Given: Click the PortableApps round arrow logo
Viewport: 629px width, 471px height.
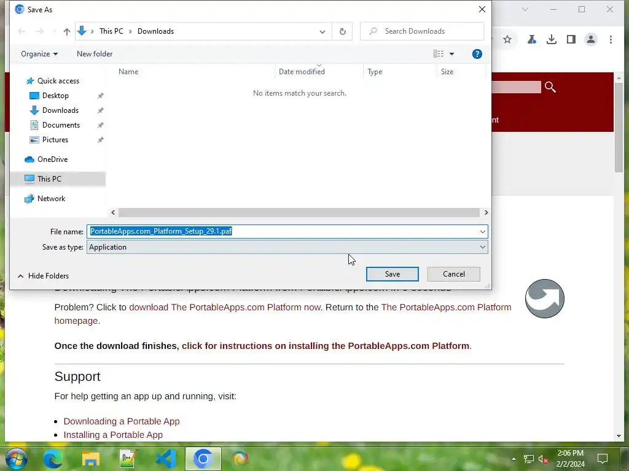Looking at the screenshot, I should (544, 299).
